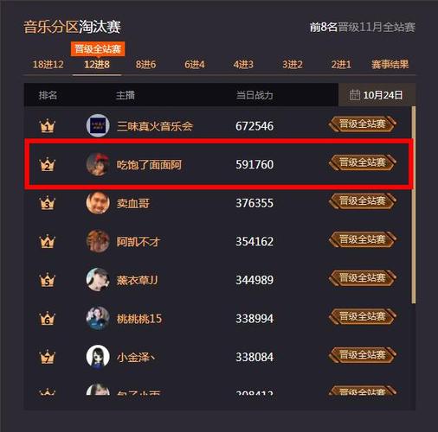The width and height of the screenshot is (438, 432).
Task: Click 晋级全站赛 badge for 阿凯不才
Action: (363, 239)
